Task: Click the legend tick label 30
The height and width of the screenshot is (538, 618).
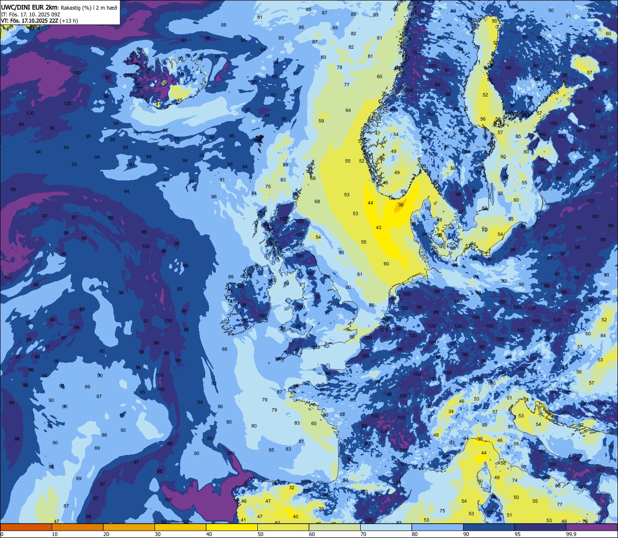Action: (157, 534)
